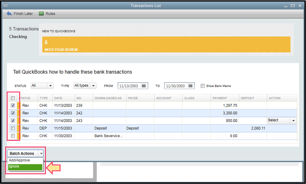Maximize the Transactions List window
The height and width of the screenshot is (184, 306).
click(x=293, y=6)
